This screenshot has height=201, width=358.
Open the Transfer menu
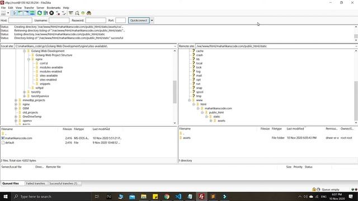tap(29, 7)
